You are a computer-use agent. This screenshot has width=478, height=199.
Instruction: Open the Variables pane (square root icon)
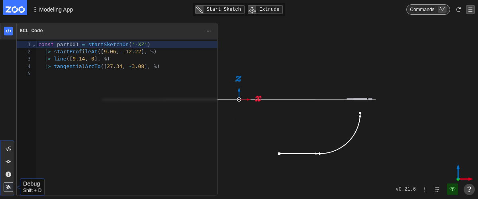(8, 149)
